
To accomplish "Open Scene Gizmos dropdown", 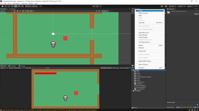I will coord(105,11).
